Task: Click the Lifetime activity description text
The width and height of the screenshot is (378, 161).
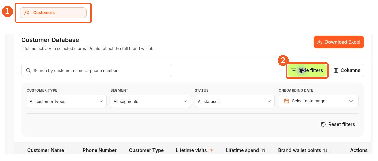Action: coord(87,49)
